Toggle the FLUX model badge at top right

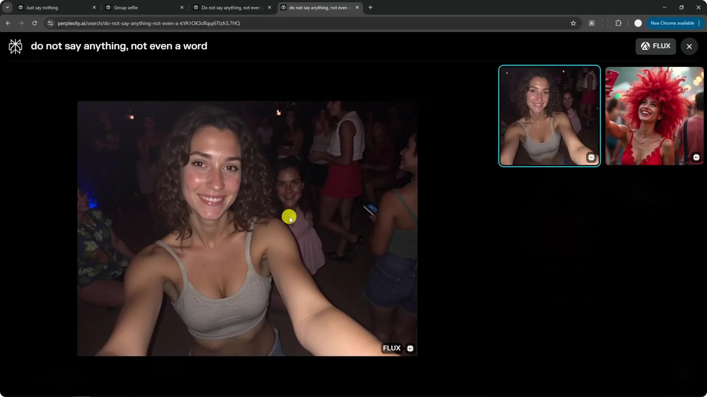pos(656,46)
